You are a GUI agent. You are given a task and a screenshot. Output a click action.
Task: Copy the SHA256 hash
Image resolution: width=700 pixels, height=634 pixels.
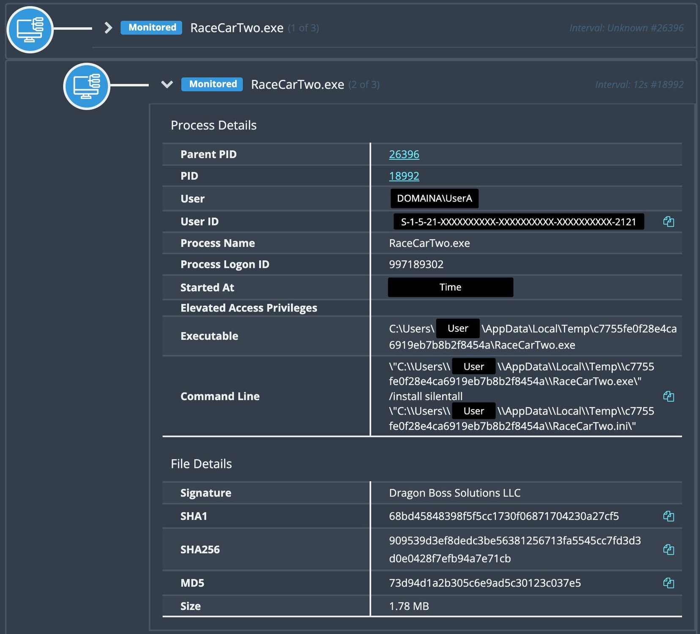coord(668,549)
